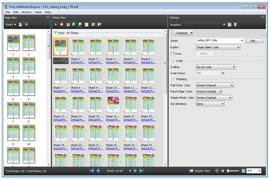Open the Scaling dropdown

[x=216, y=67]
